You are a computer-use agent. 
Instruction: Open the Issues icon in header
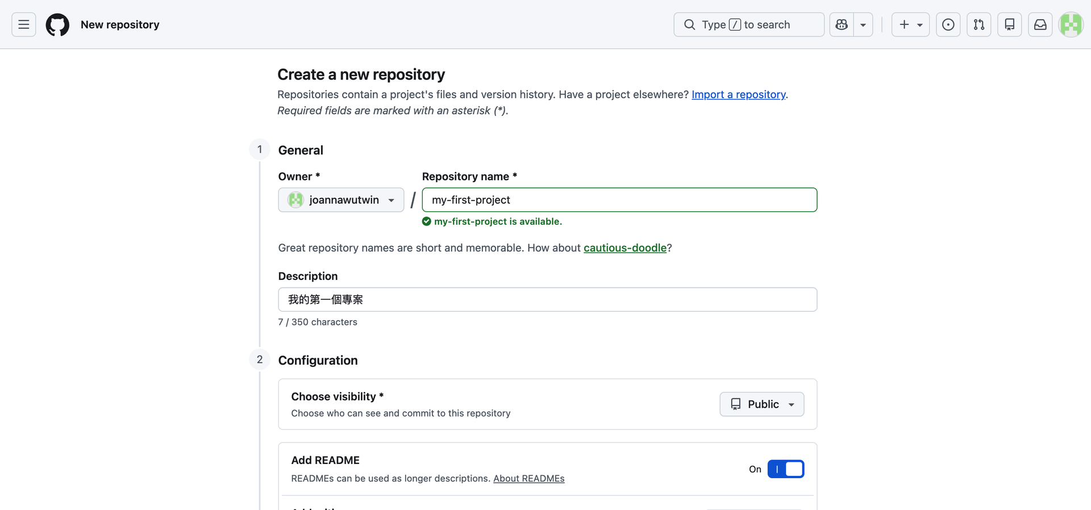(x=948, y=24)
